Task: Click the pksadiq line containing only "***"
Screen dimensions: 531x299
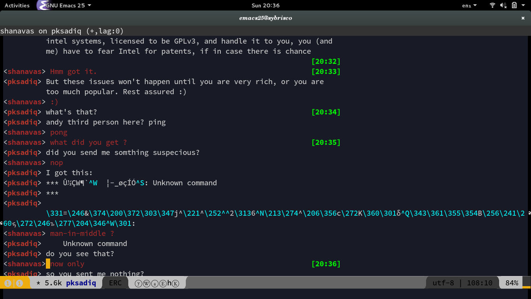Action: [52, 193]
